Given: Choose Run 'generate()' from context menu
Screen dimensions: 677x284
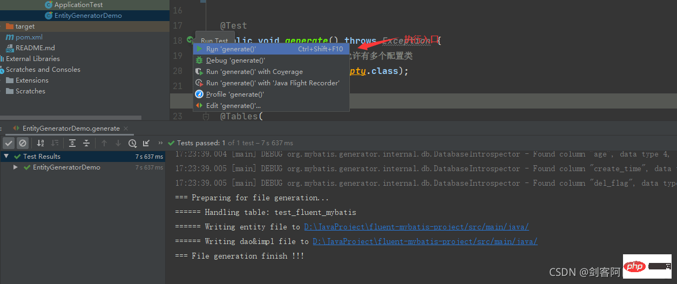Looking at the screenshot, I should coord(271,49).
